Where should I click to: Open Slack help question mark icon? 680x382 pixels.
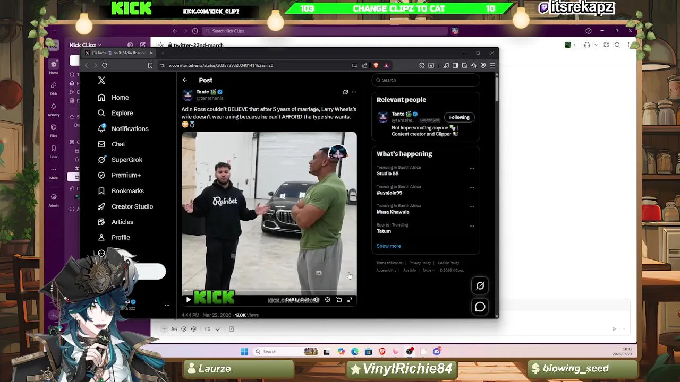pyautogui.click(x=588, y=31)
